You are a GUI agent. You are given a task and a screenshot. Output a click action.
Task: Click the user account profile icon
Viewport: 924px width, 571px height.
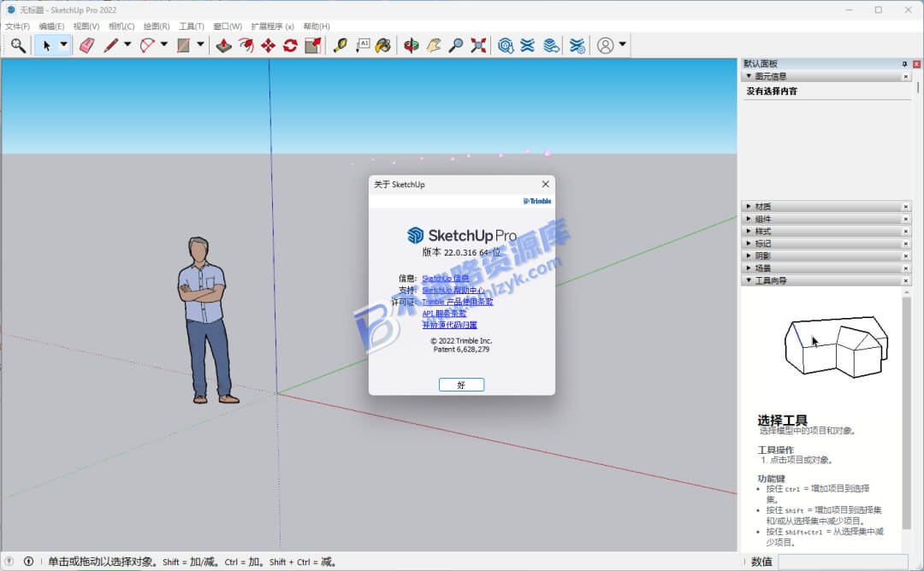(605, 45)
